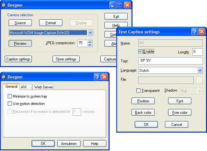Click the caption Text input field
This screenshot has width=207, height=151.
[170, 61]
